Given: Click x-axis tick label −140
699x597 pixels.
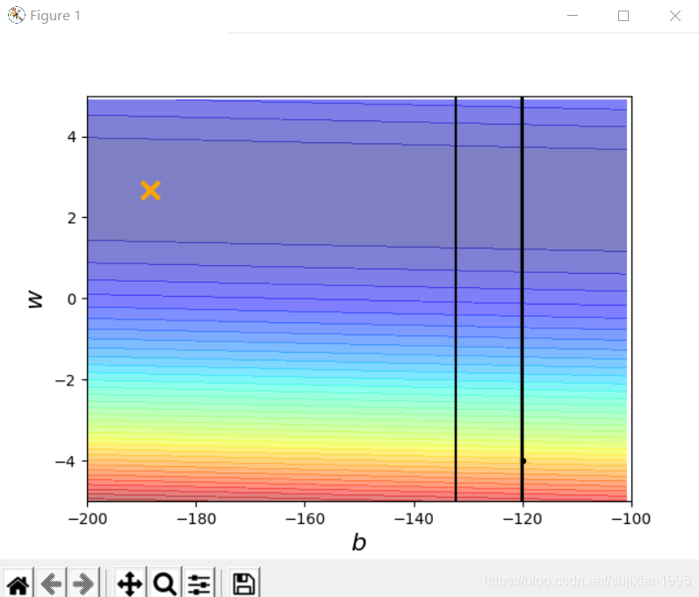Looking at the screenshot, I should tap(414, 519).
